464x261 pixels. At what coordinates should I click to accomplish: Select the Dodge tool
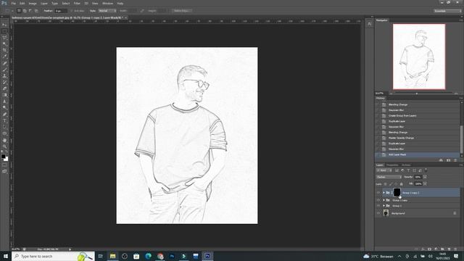coord(4,108)
